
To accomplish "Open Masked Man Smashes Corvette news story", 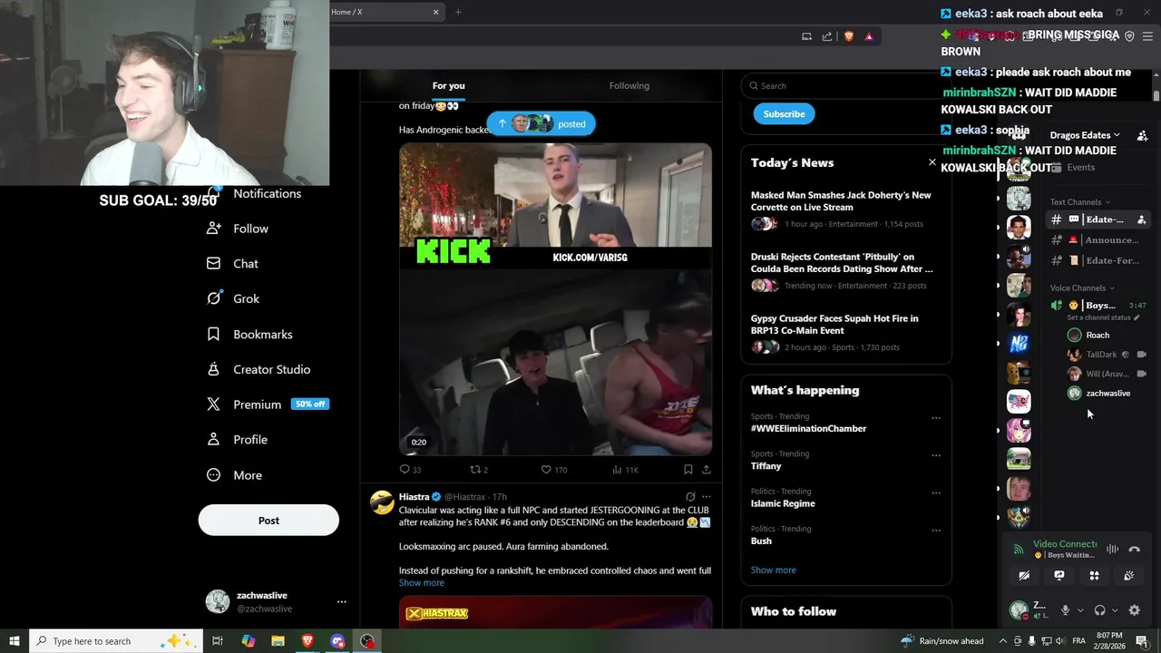I will tap(844, 209).
